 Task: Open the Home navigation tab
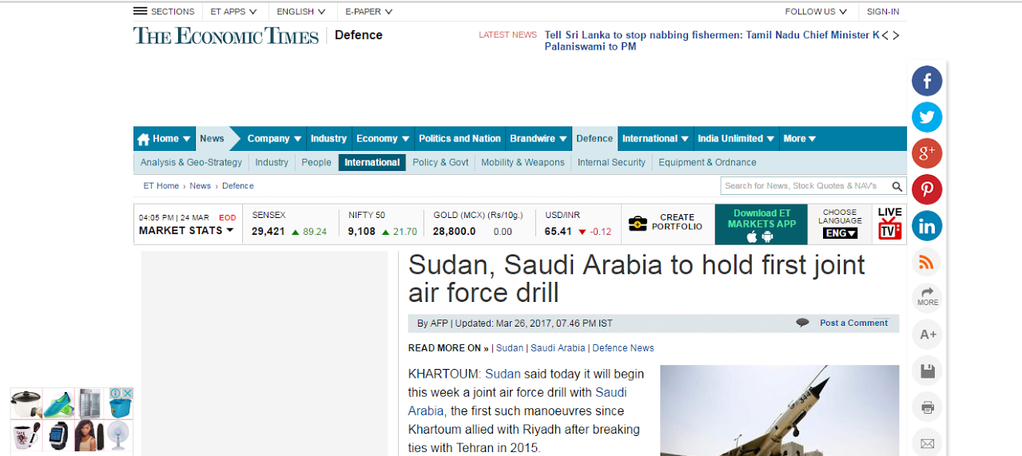pos(164,138)
